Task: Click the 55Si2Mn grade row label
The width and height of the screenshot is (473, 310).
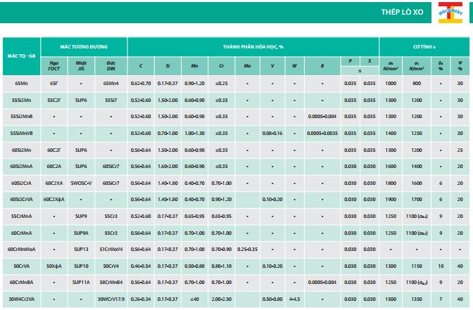Action: pyautogui.click(x=21, y=101)
